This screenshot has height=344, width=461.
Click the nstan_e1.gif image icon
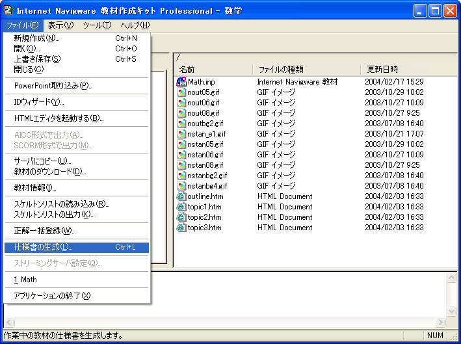pos(181,134)
